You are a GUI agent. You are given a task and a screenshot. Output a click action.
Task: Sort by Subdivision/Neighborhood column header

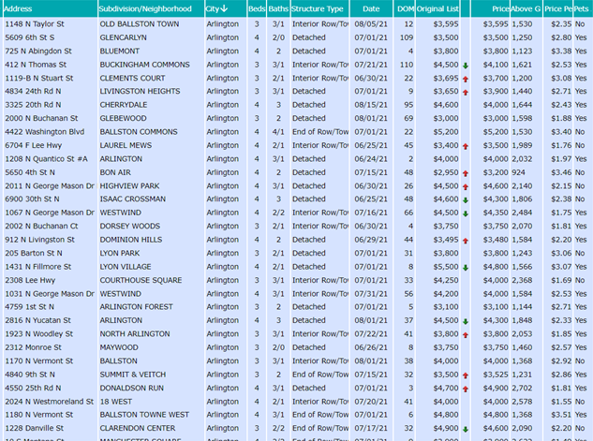tap(147, 8)
